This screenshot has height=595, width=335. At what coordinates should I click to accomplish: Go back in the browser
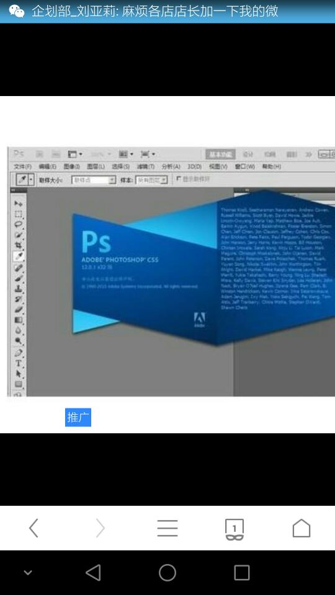(33, 528)
